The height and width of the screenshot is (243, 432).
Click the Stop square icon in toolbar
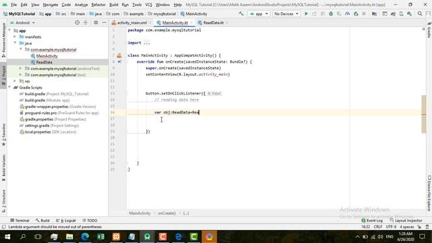[x=364, y=13]
